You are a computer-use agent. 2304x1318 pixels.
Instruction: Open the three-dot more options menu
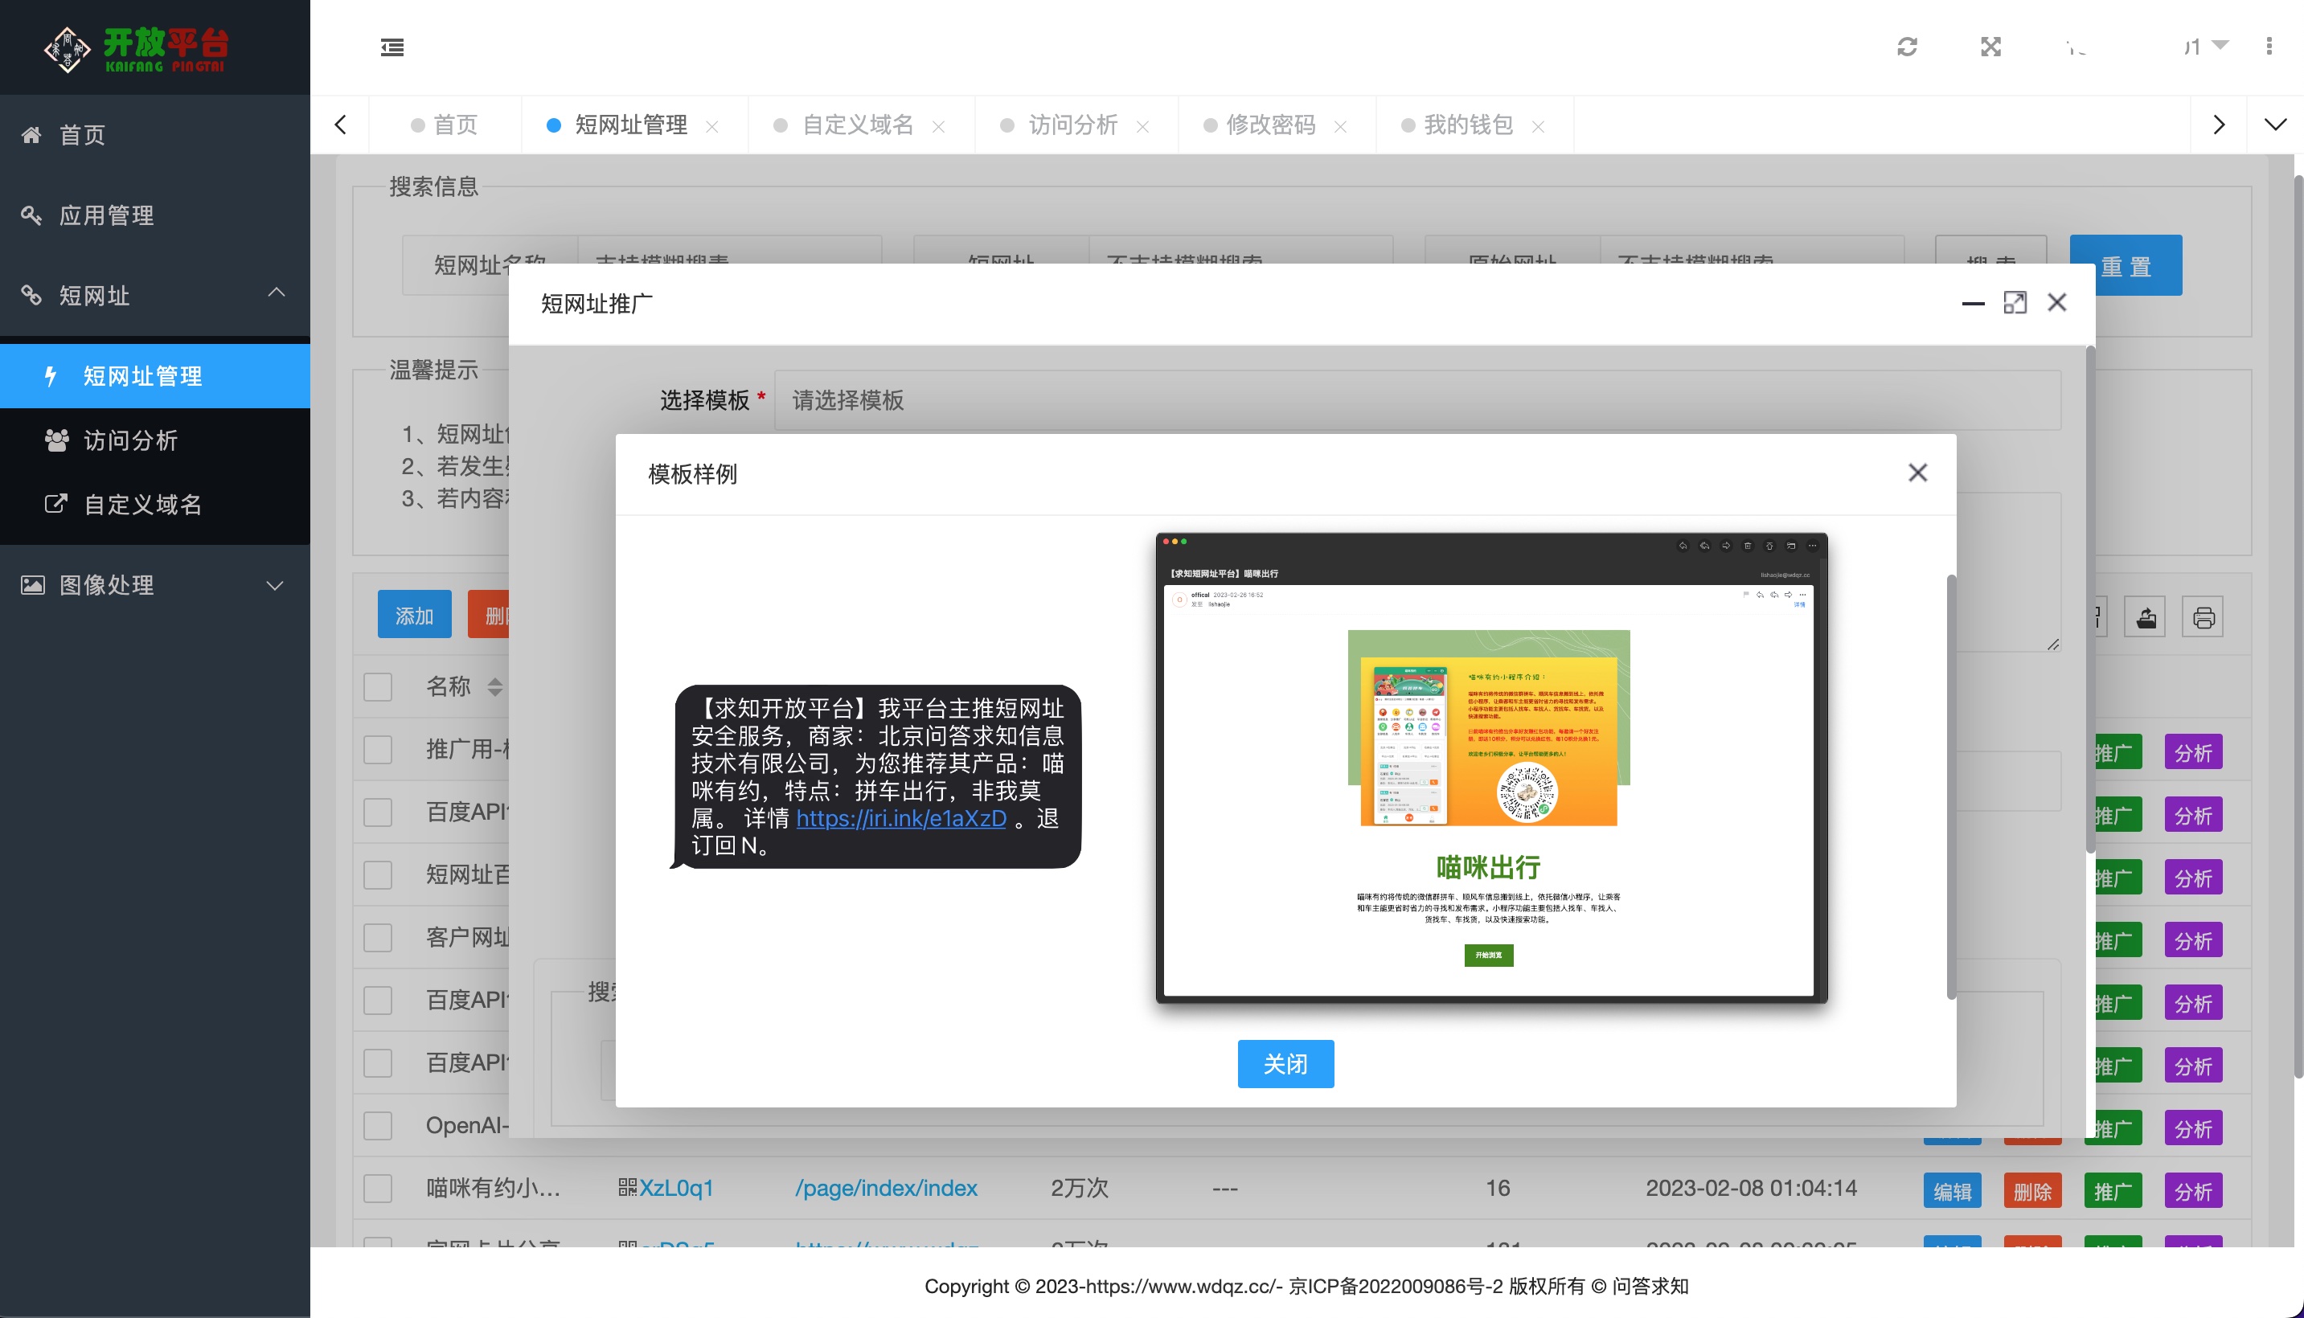click(x=2269, y=46)
